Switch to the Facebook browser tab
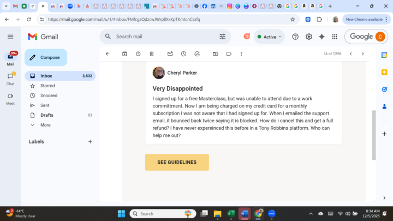This screenshot has height=221, width=393. coord(205,6)
